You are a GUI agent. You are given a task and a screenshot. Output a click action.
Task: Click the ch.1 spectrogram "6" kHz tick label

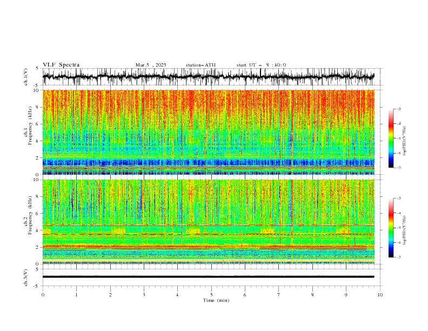pyautogui.click(x=38, y=124)
